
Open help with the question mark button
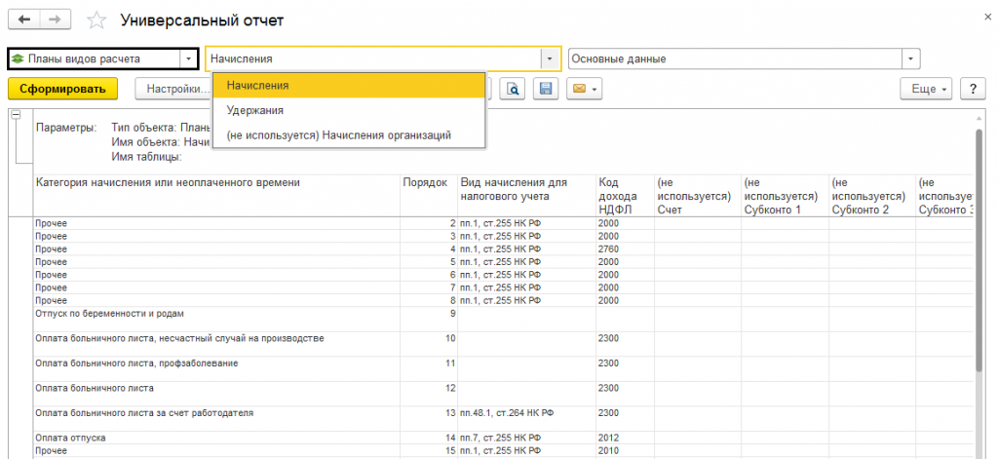coord(972,89)
